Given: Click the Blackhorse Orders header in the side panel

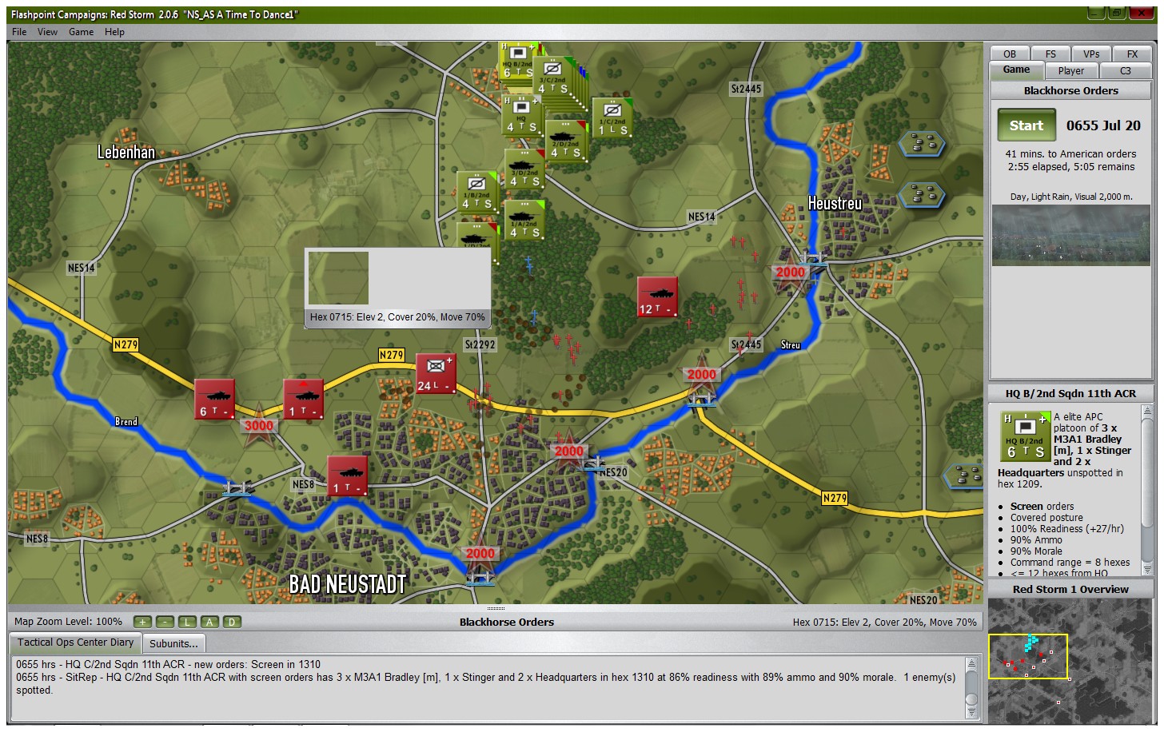Looking at the screenshot, I should tap(1071, 90).
